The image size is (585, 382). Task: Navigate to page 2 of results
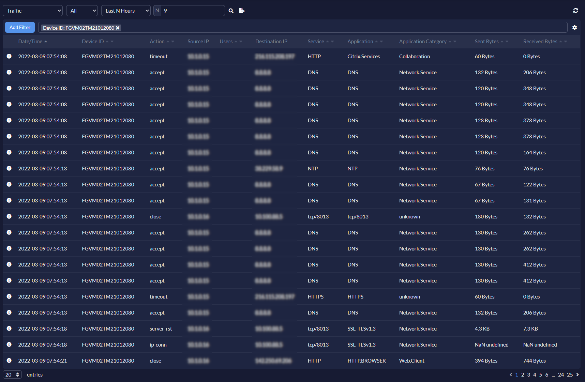(x=522, y=375)
